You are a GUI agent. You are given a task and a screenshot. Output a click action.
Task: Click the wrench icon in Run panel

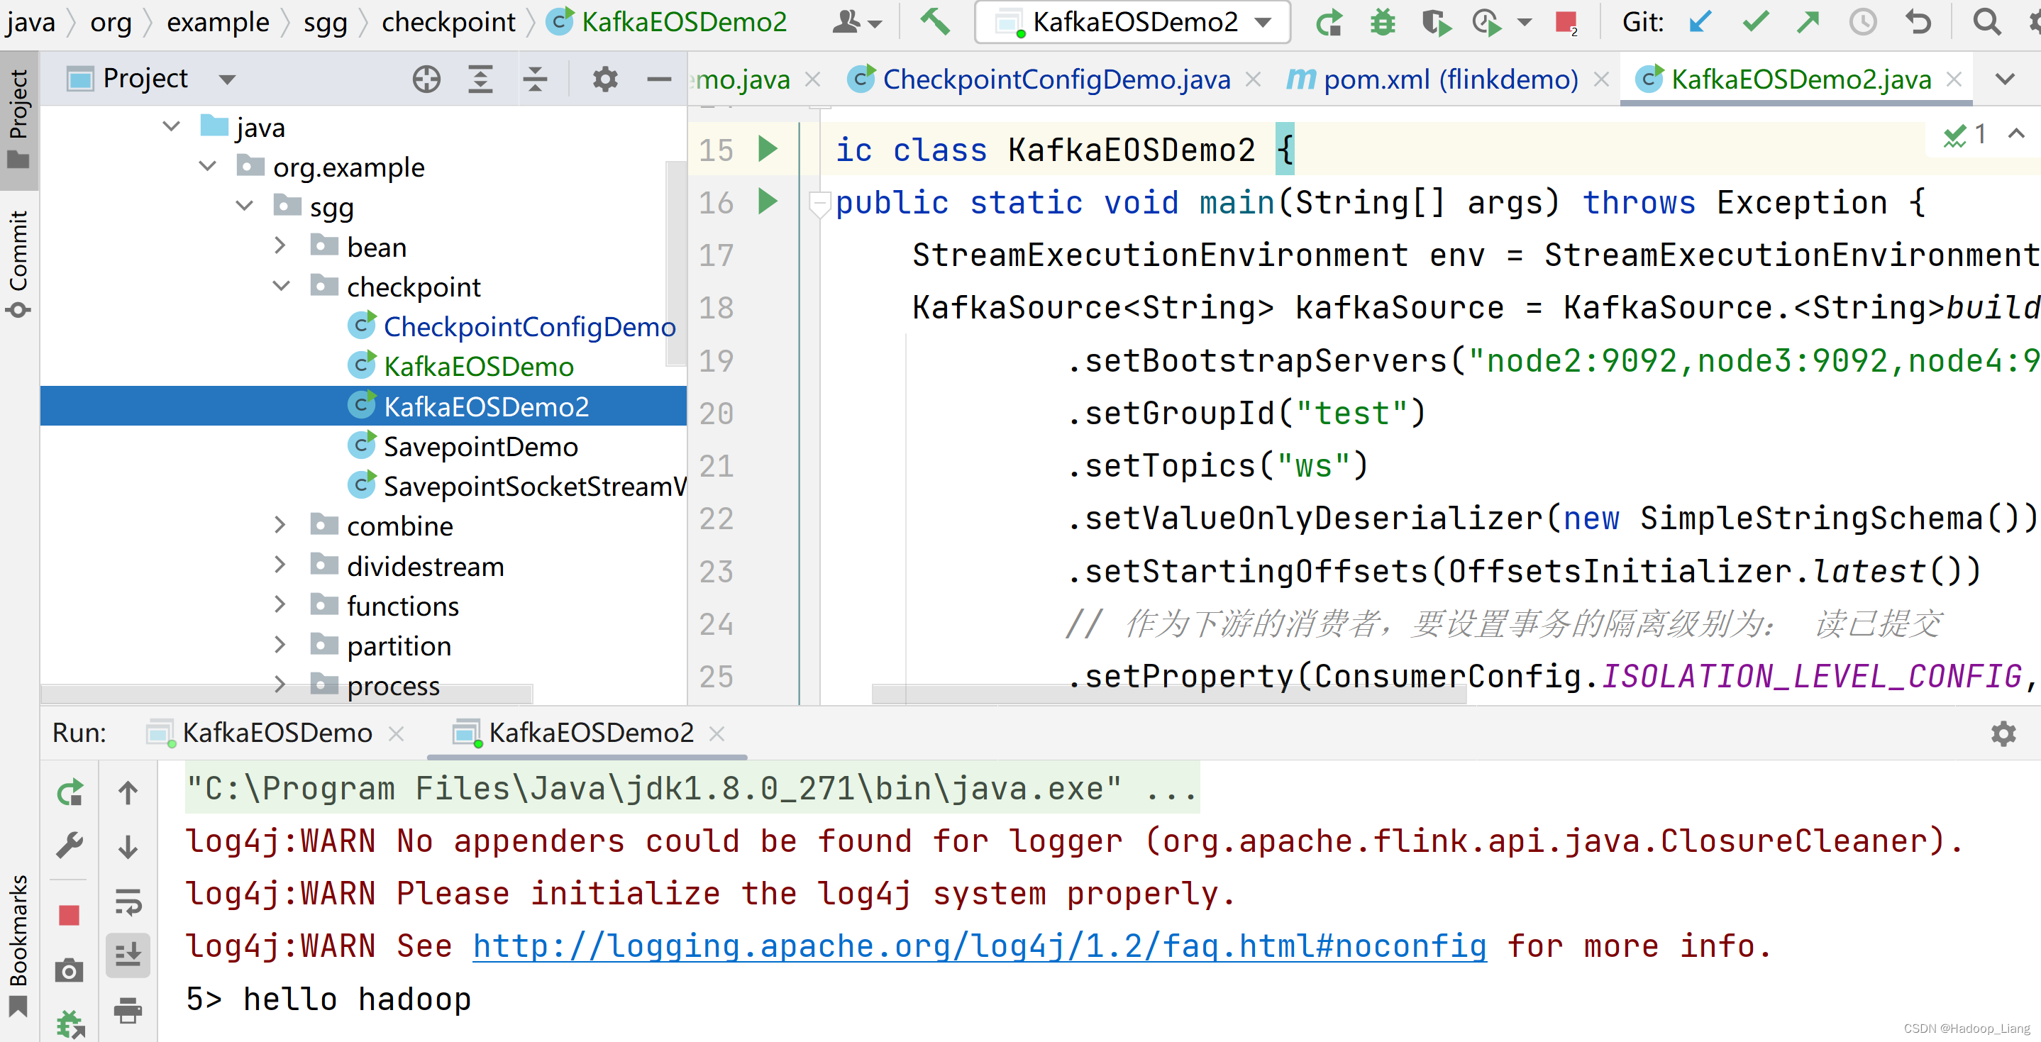pyautogui.click(x=70, y=846)
